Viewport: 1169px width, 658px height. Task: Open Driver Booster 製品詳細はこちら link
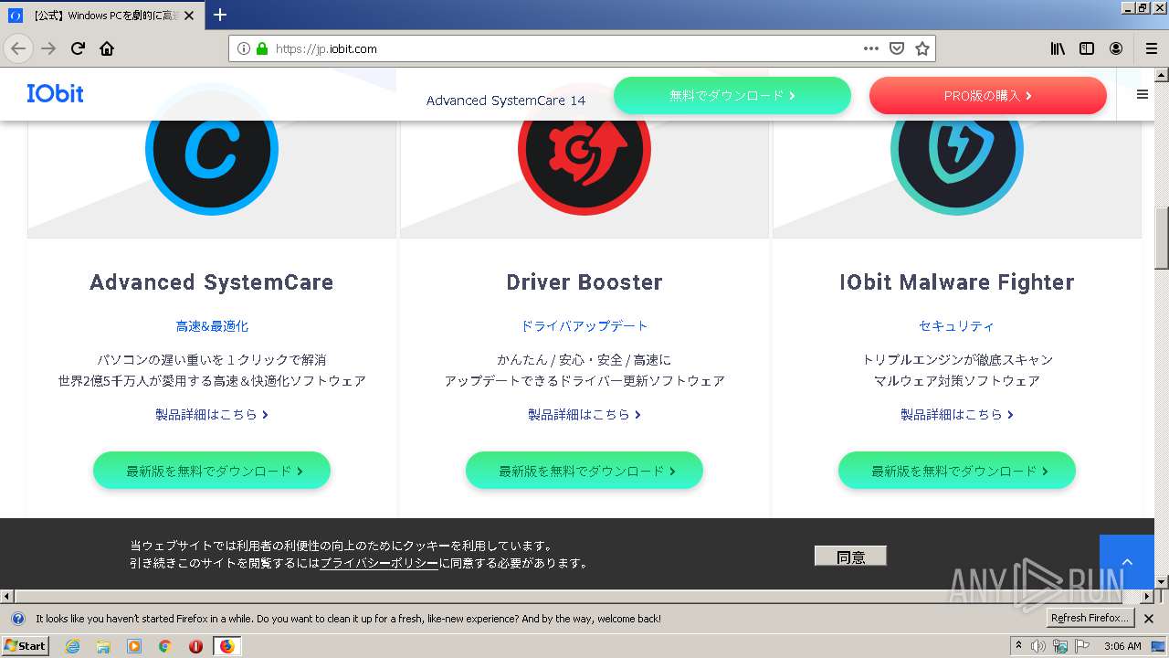coord(584,414)
